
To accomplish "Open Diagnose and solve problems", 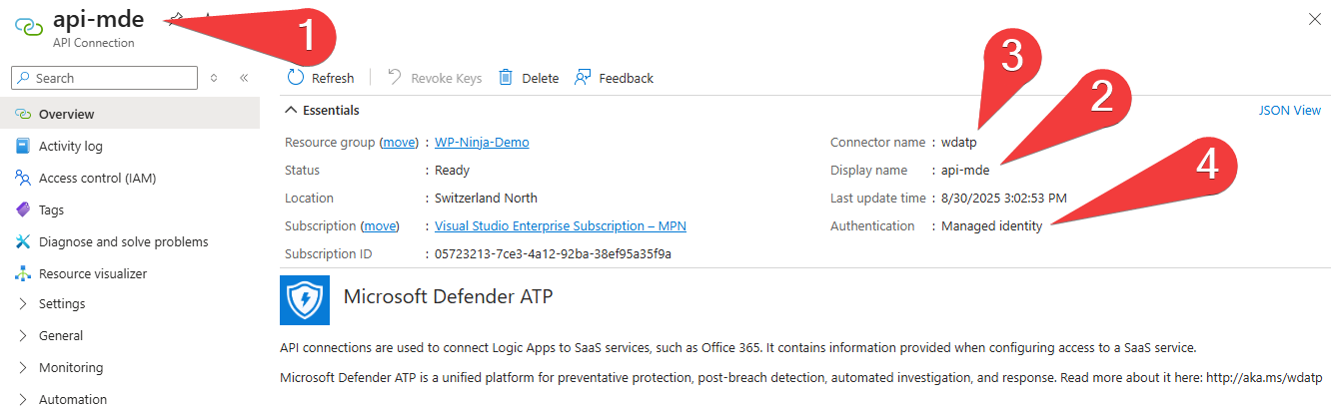I will tap(123, 242).
